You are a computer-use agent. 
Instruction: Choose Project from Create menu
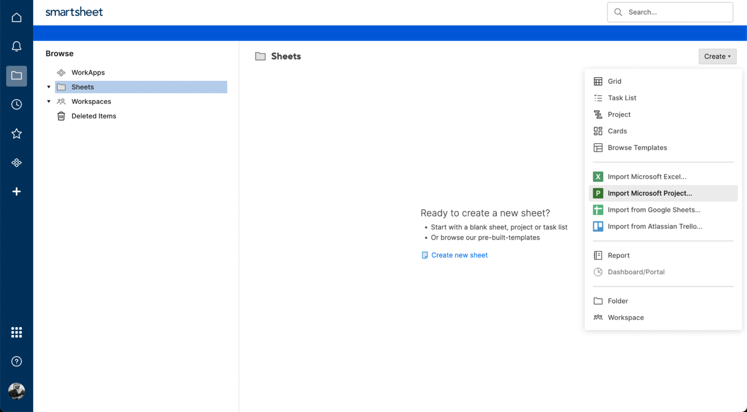pos(663,114)
